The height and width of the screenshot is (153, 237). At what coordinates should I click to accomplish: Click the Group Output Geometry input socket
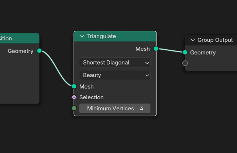coord(185,52)
